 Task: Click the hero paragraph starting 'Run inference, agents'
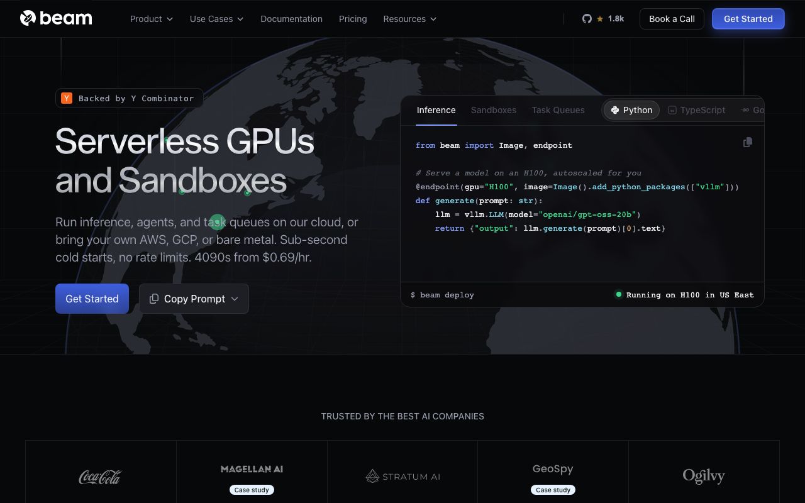click(x=207, y=240)
